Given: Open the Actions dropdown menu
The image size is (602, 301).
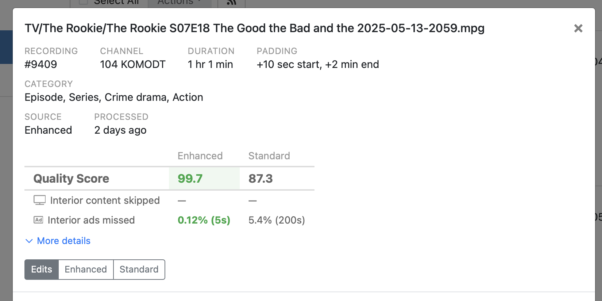Looking at the screenshot, I should point(179,2).
